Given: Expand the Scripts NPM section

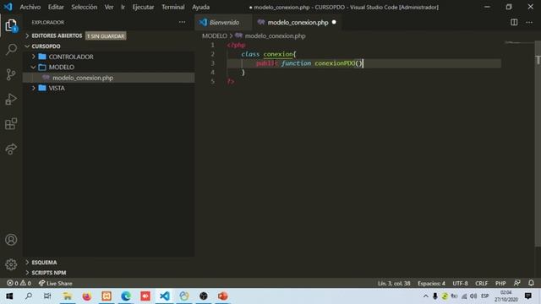Looking at the screenshot, I should pos(49,273).
